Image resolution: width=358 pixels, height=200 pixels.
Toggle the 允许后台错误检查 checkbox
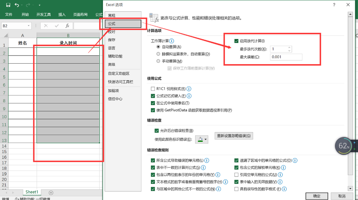point(157,130)
